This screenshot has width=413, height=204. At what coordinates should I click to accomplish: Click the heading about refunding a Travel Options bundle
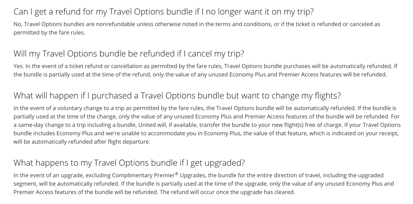[x=164, y=12]
